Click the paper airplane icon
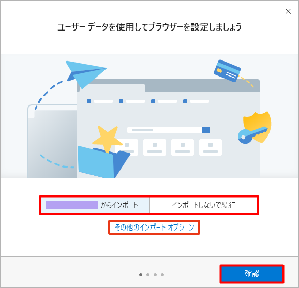Viewport: 299px width, 288px height. (x=86, y=74)
